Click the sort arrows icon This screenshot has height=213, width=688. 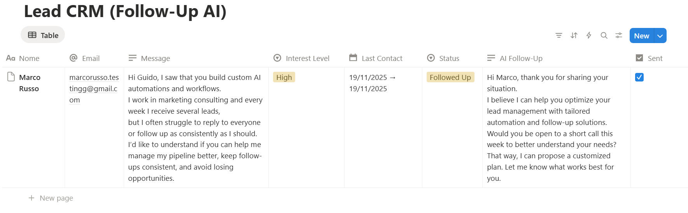coord(574,36)
